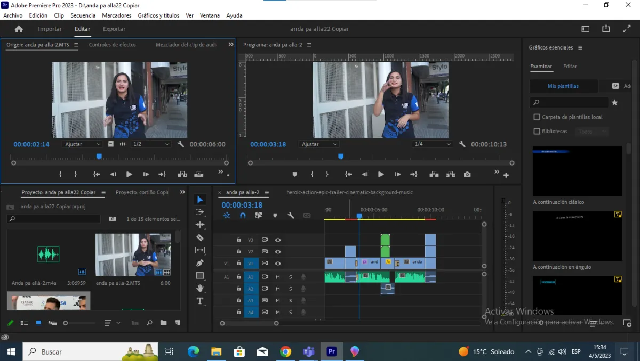640x361 pixels.
Task: Toggle sync lock on track A3
Action: (x=265, y=301)
